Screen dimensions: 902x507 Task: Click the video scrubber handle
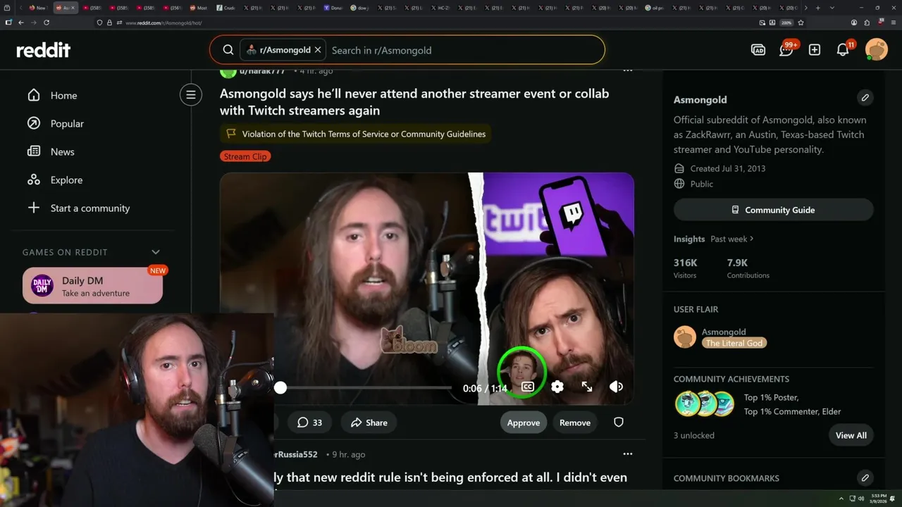coord(280,387)
